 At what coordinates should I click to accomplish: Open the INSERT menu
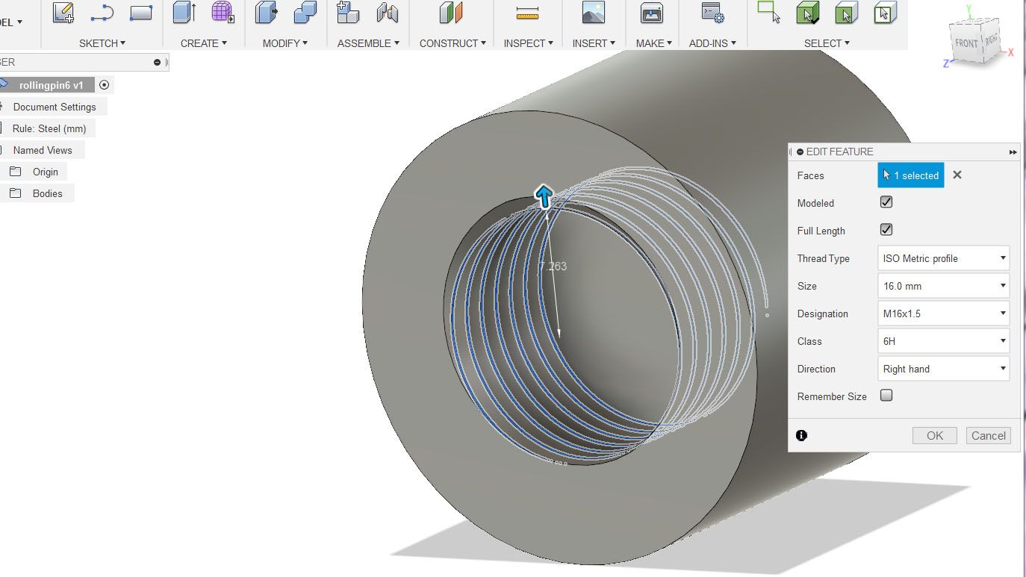(594, 43)
